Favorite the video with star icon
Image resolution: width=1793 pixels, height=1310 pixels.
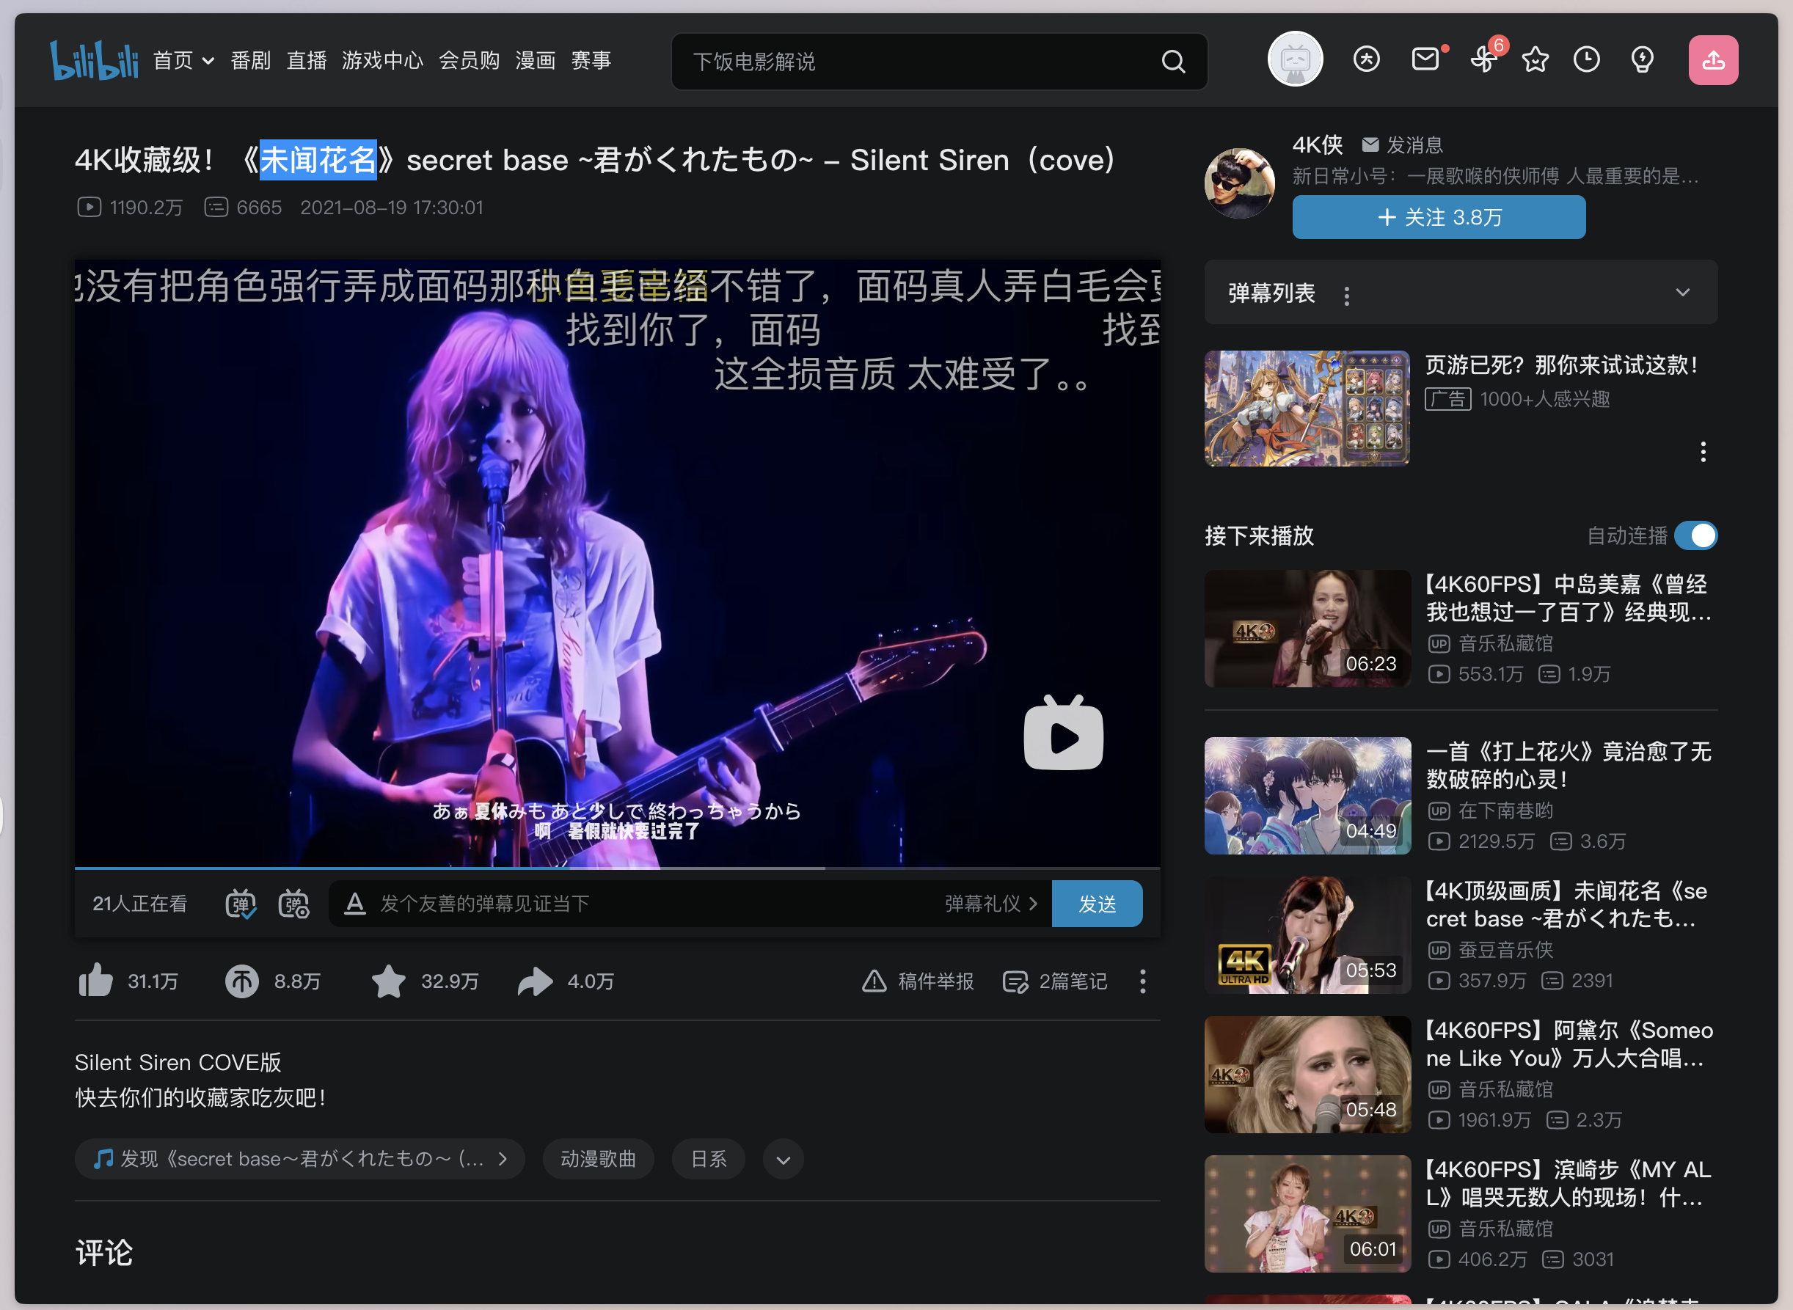pos(389,981)
